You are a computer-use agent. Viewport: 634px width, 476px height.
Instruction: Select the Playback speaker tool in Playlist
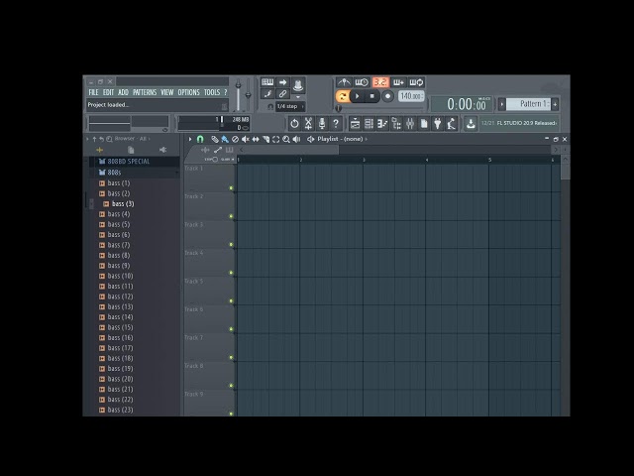(x=296, y=139)
